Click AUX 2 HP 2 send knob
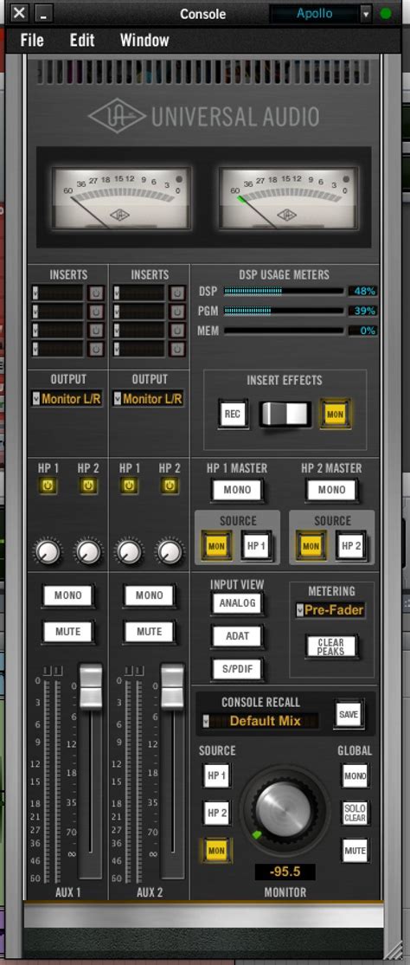Viewport: 410px width, 965px height. click(x=170, y=551)
